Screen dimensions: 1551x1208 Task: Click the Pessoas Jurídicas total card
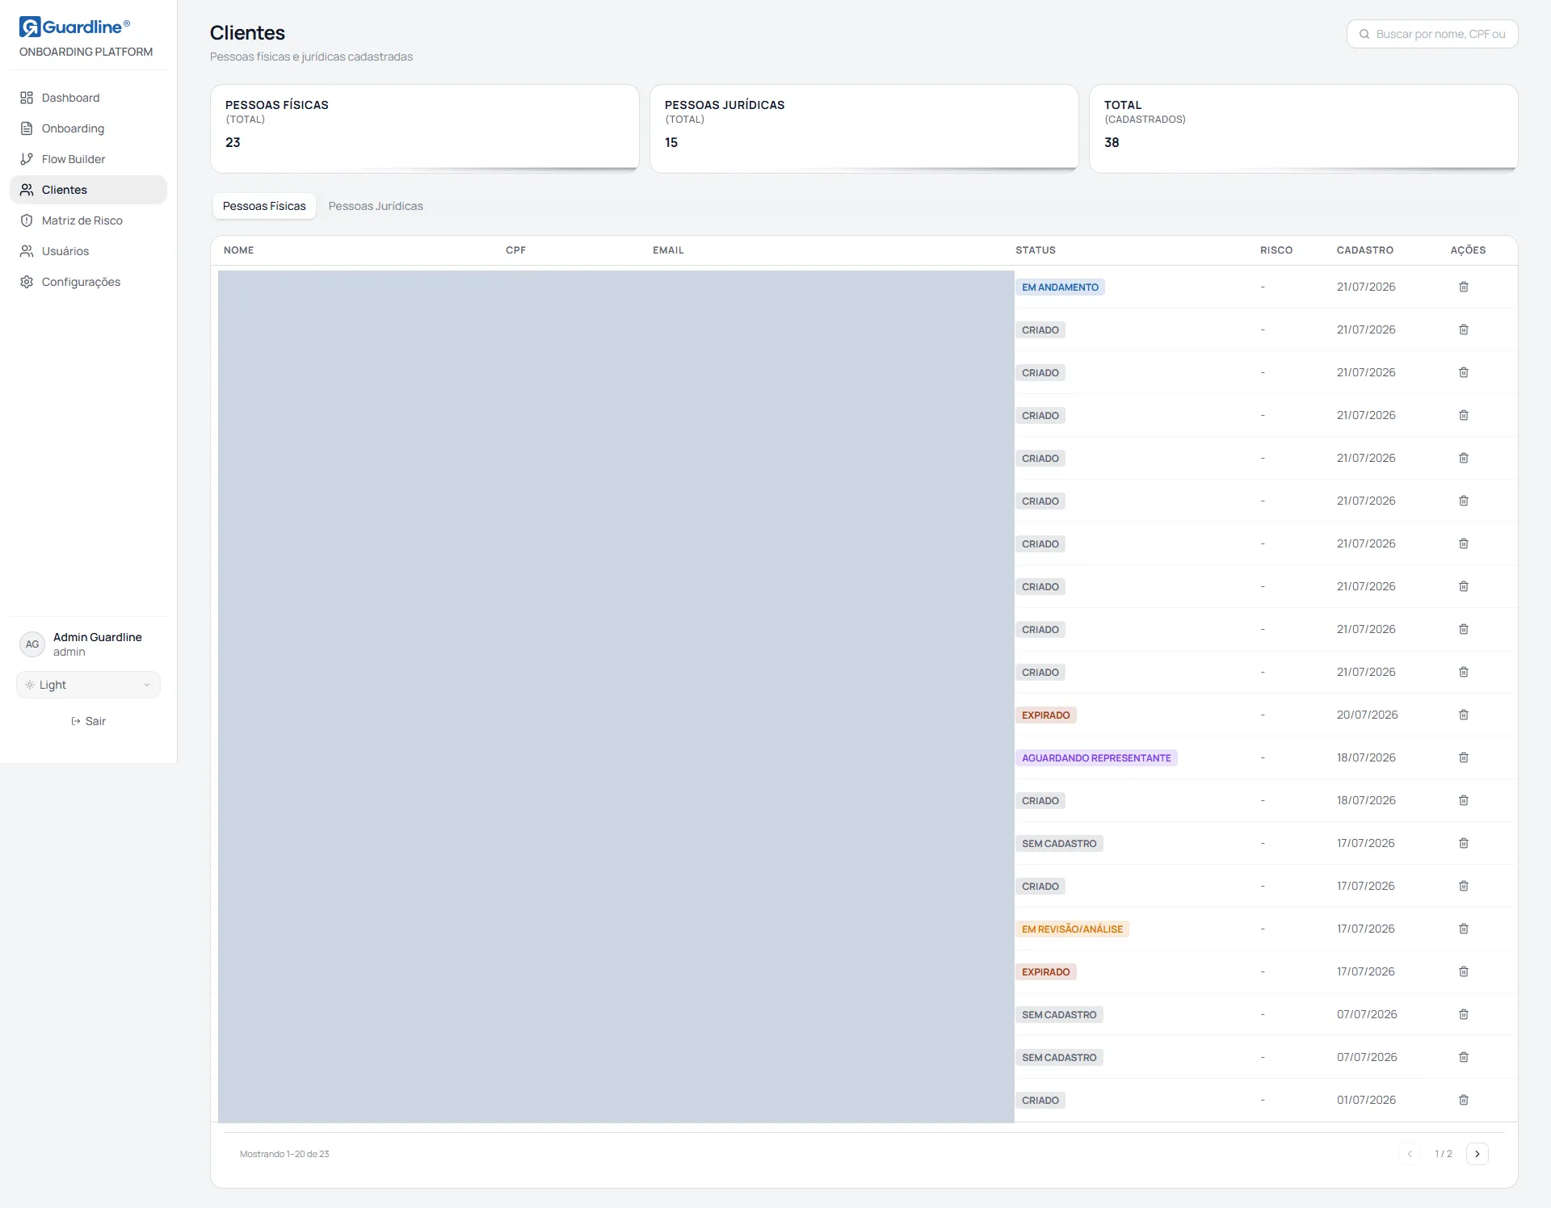[x=864, y=128]
